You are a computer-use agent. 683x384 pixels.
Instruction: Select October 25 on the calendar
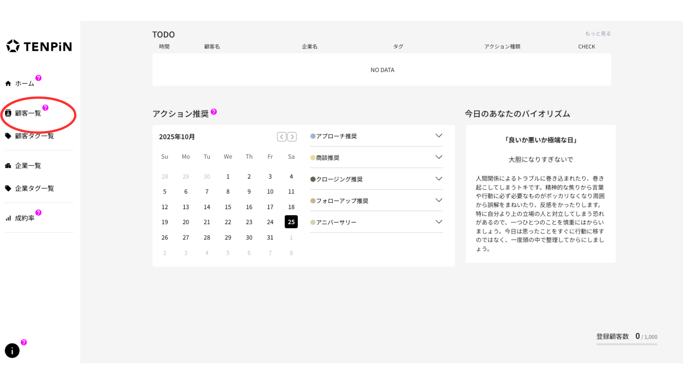[x=291, y=222]
